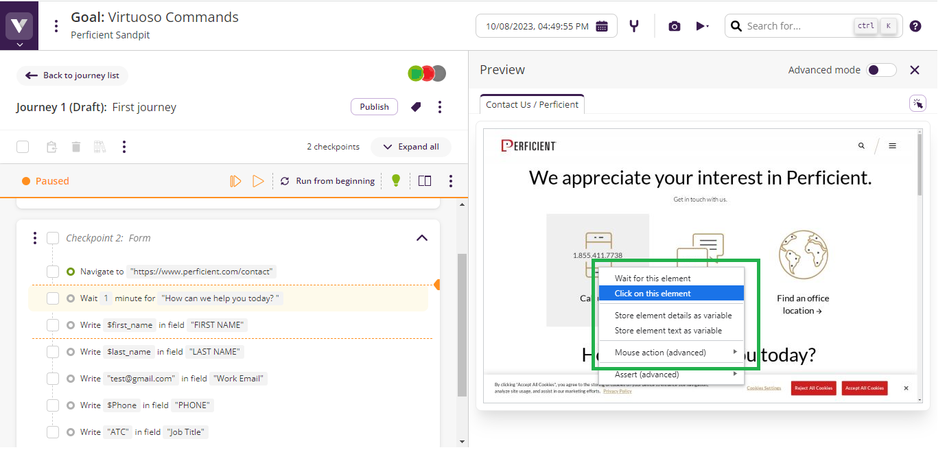Click the steps list vertical scrollbar
The width and height of the screenshot is (947, 450).
[x=462, y=326]
